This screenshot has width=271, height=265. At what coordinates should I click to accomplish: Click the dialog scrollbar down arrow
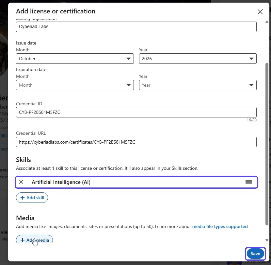(x=267, y=240)
